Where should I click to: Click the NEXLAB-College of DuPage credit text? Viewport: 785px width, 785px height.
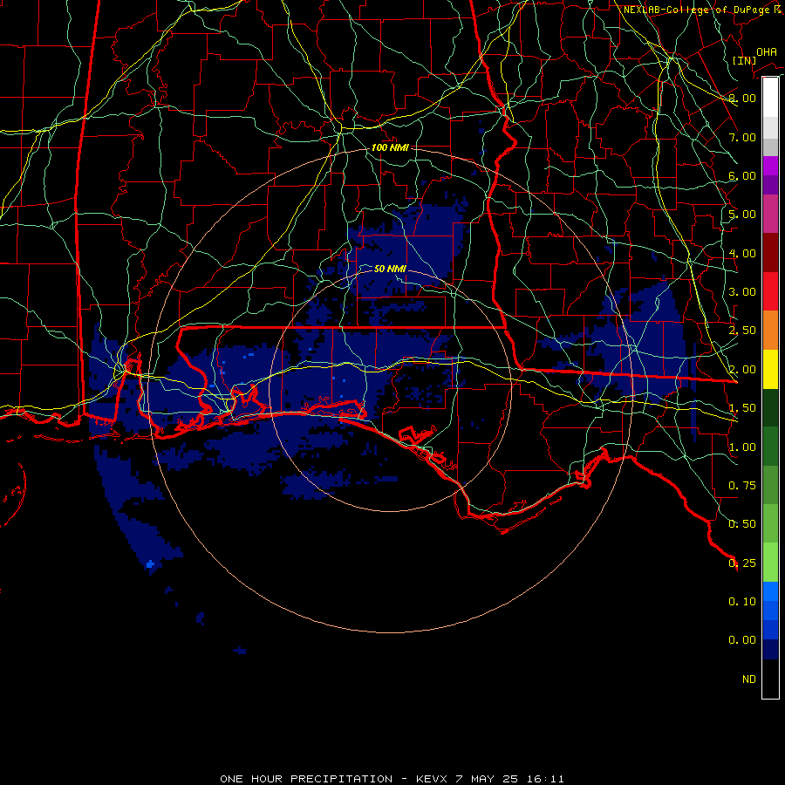699,10
